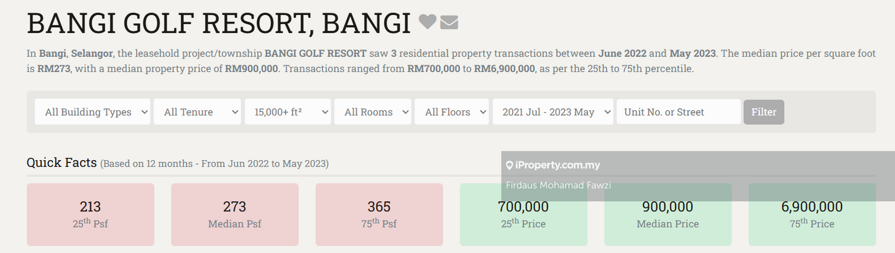The width and height of the screenshot is (895, 253).
Task: Select the All Rooms dropdown
Action: click(373, 112)
